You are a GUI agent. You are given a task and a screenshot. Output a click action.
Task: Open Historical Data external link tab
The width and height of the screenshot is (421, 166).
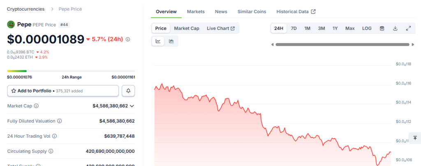point(296,12)
